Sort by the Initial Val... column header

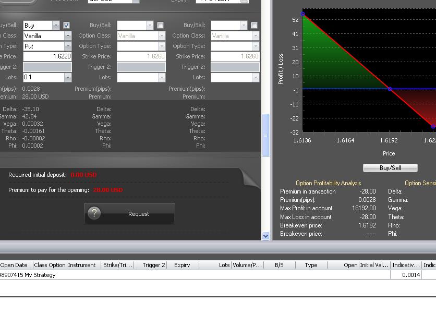(374, 265)
